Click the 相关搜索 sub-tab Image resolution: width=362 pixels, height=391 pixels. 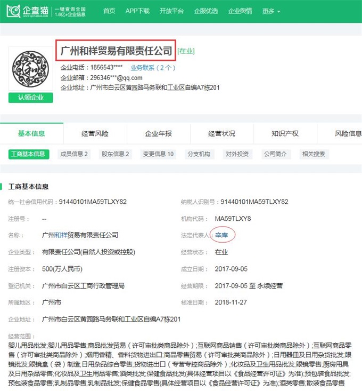314,154
